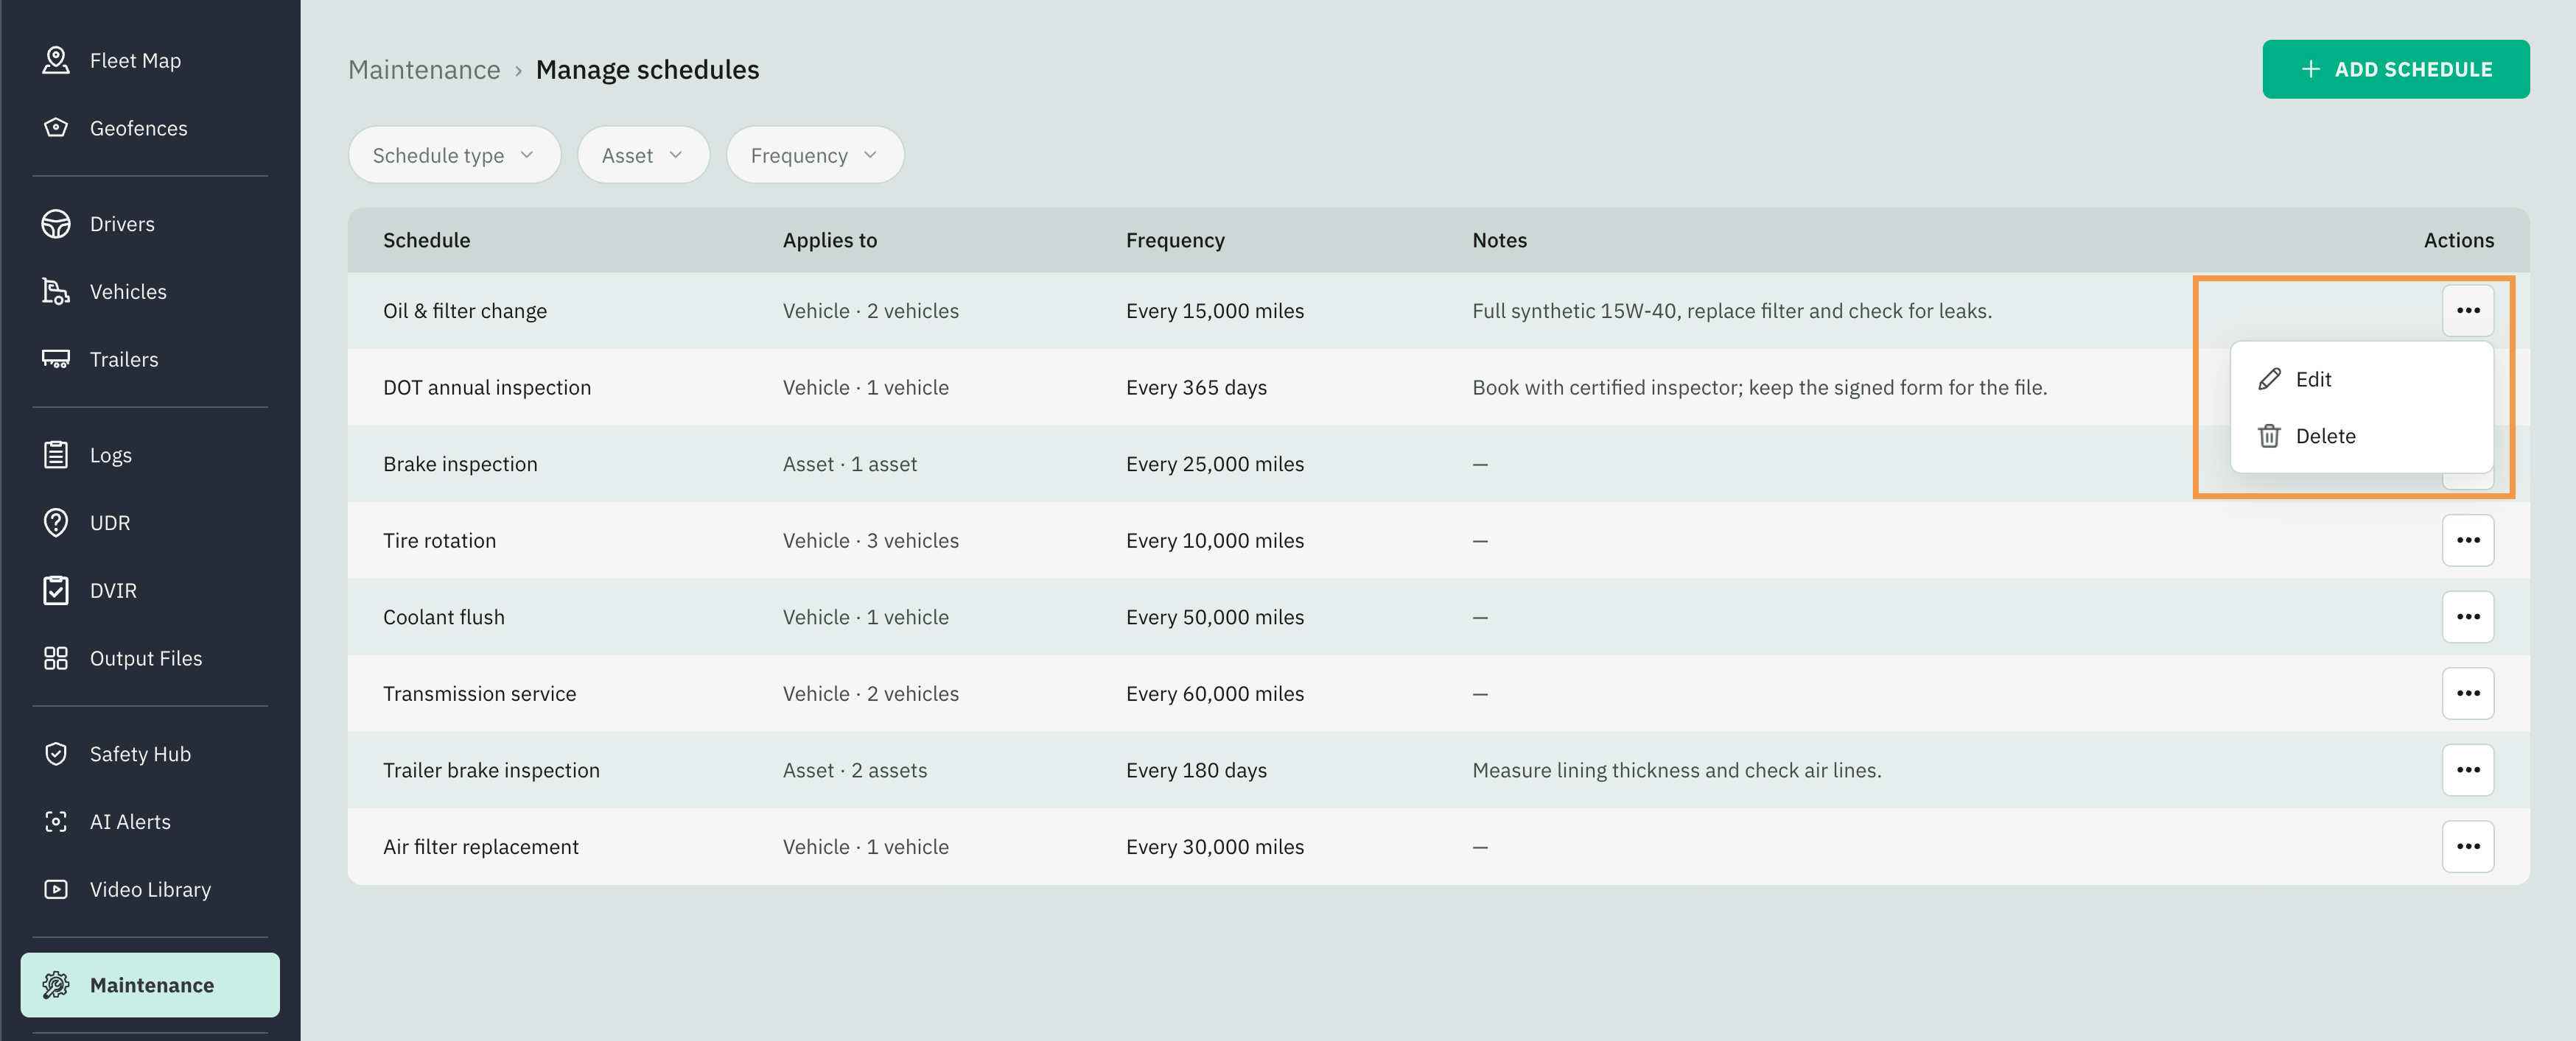The width and height of the screenshot is (2576, 1041).
Task: Toggle actions menu for Oil & filter change
Action: (x=2468, y=311)
